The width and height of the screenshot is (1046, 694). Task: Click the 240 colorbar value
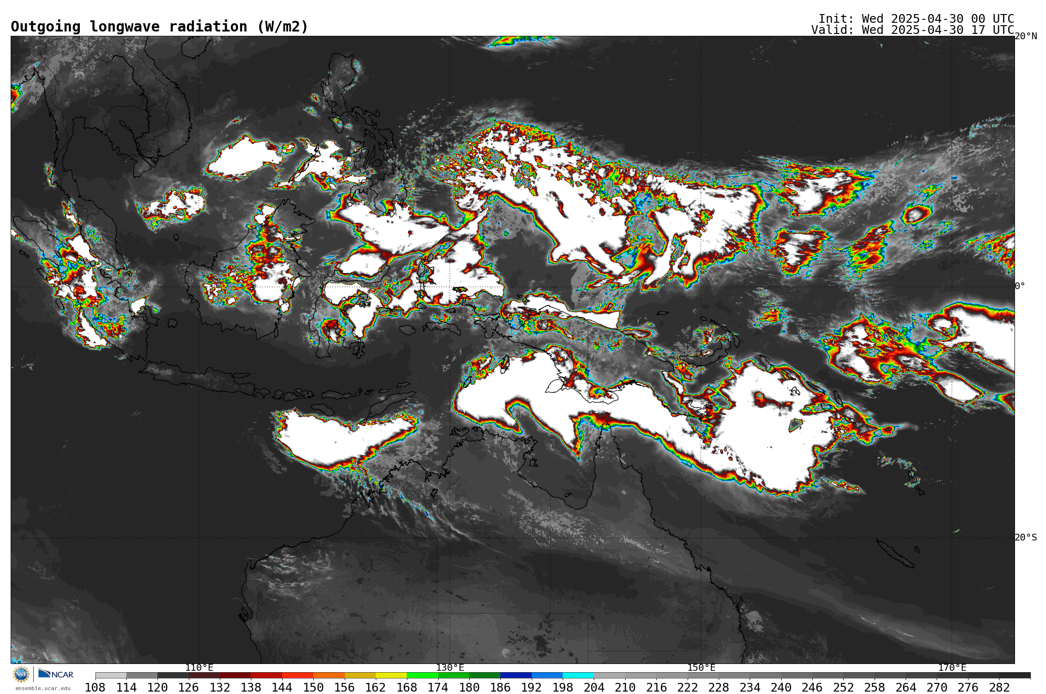[x=781, y=688]
